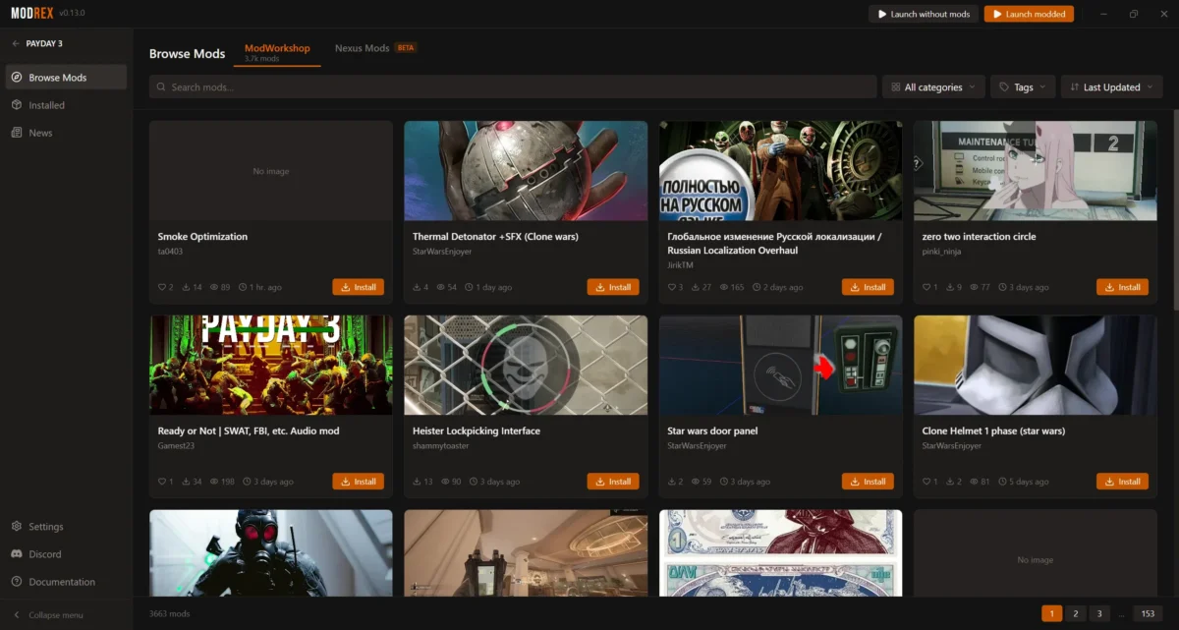
Task: Open the Thermal Detonator mod thumbnail
Action: click(x=526, y=171)
